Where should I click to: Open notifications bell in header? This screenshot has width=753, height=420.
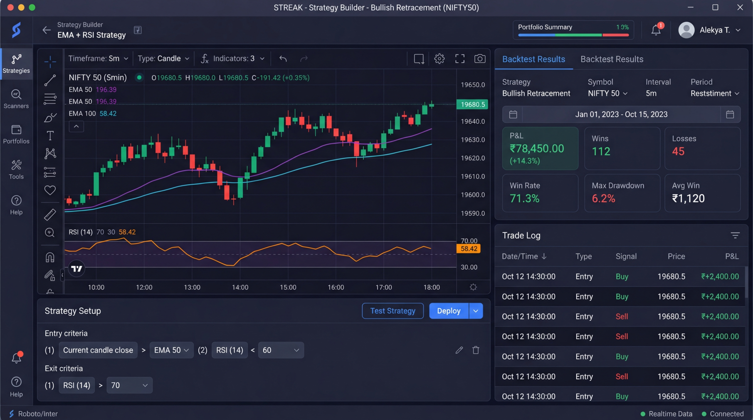click(656, 30)
